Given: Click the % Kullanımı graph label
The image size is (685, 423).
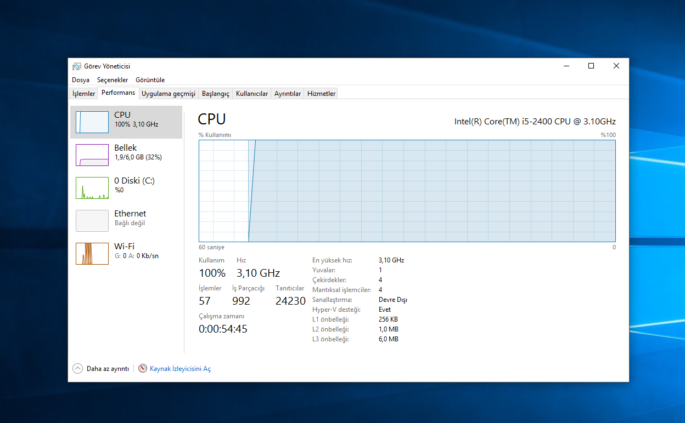Looking at the screenshot, I should [x=215, y=135].
